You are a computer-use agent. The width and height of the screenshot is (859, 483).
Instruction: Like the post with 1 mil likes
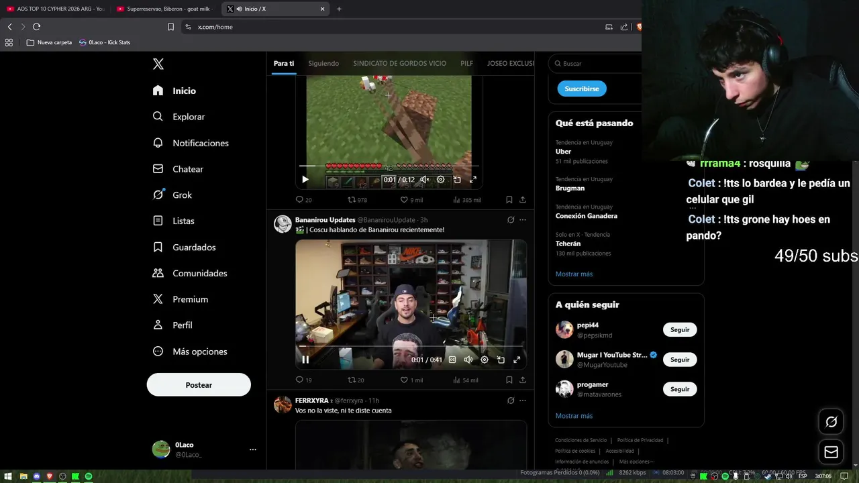(x=411, y=380)
